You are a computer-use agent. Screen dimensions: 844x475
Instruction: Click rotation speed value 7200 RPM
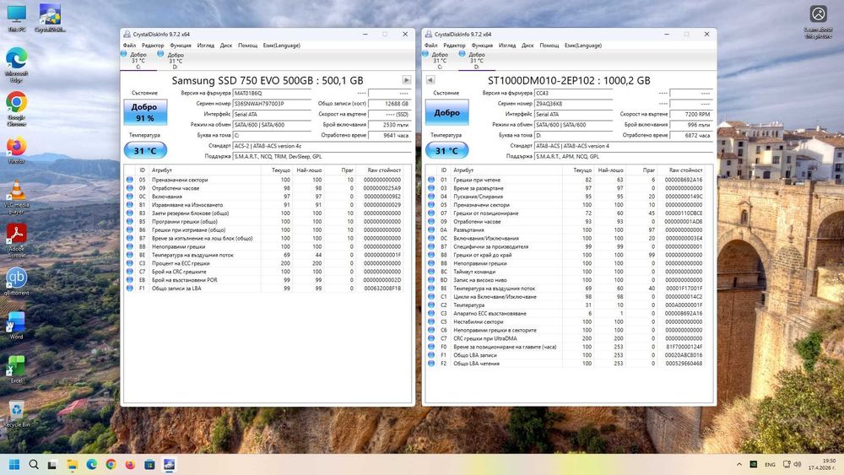coord(691,115)
